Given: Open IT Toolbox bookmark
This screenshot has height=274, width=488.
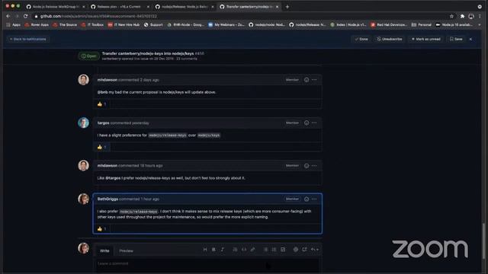Looking at the screenshot, I should pyautogui.click(x=92, y=25).
